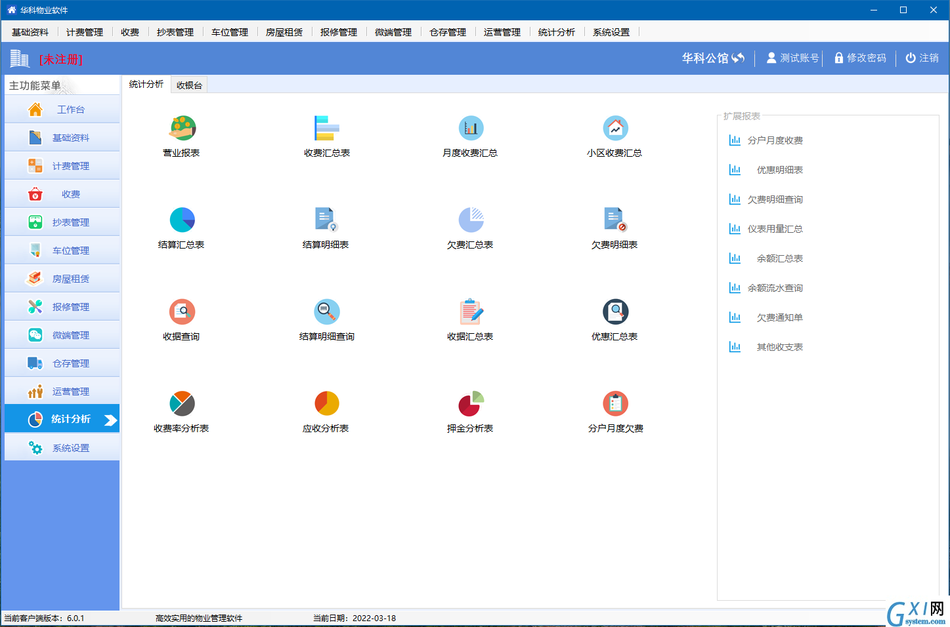Click the 抄表管理 meter sidebar icon

[x=35, y=222]
